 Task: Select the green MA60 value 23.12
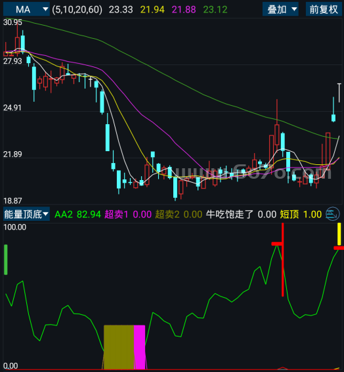coord(215,9)
